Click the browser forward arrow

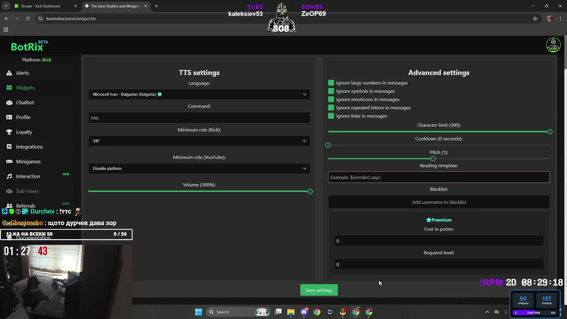[x=17, y=19]
